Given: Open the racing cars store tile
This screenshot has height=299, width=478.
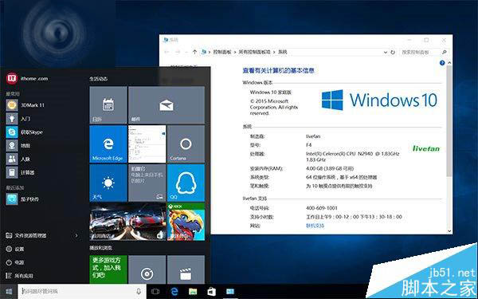Looking at the screenshot, I should coord(127,222).
